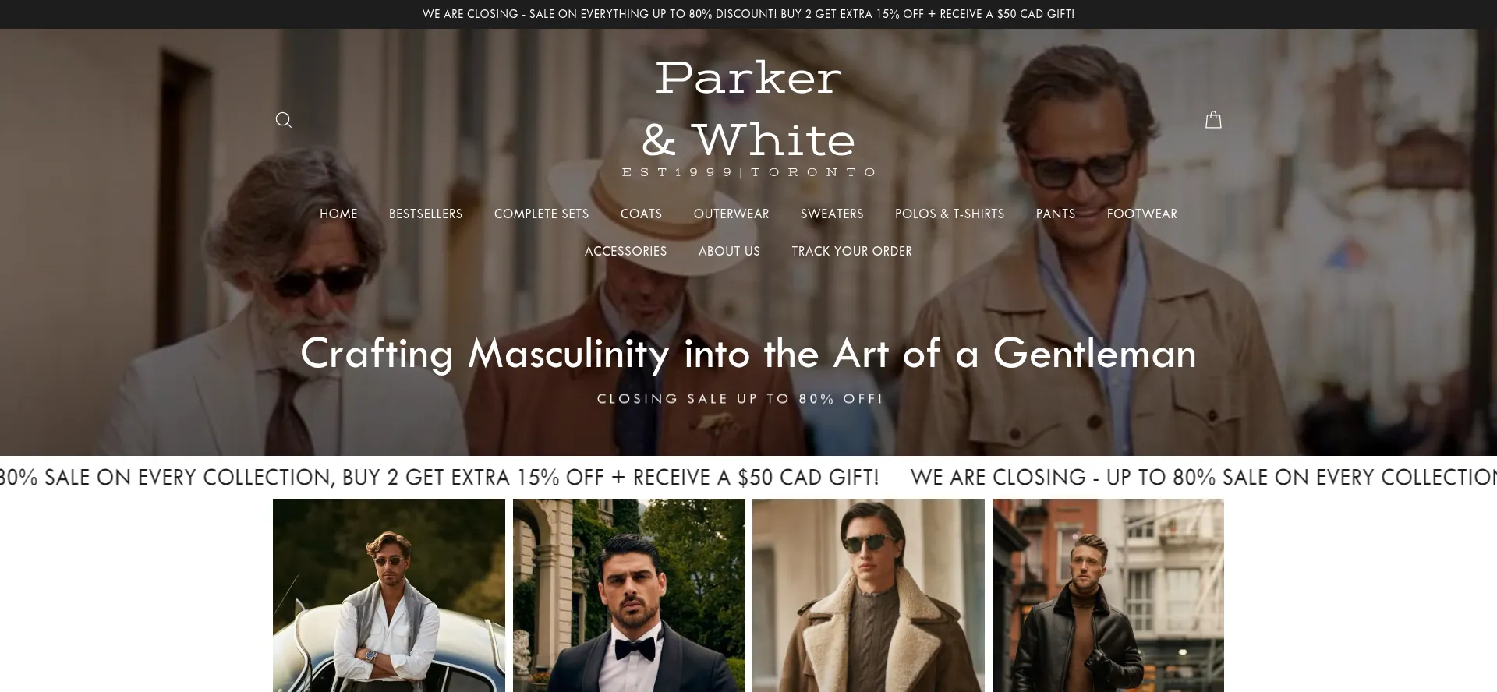This screenshot has height=692, width=1497.
Task: Open the black leather jacket image
Action: tap(1108, 595)
